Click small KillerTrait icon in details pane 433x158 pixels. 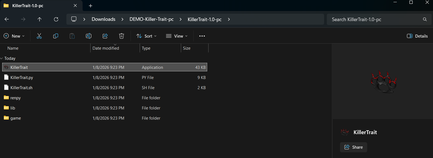[x=345, y=132]
